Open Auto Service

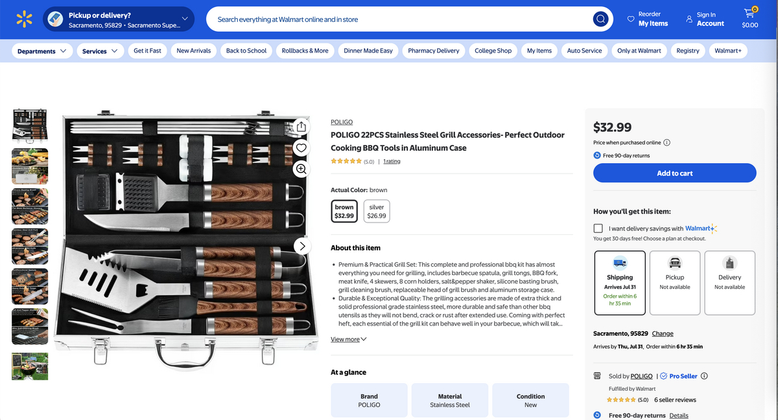584,50
